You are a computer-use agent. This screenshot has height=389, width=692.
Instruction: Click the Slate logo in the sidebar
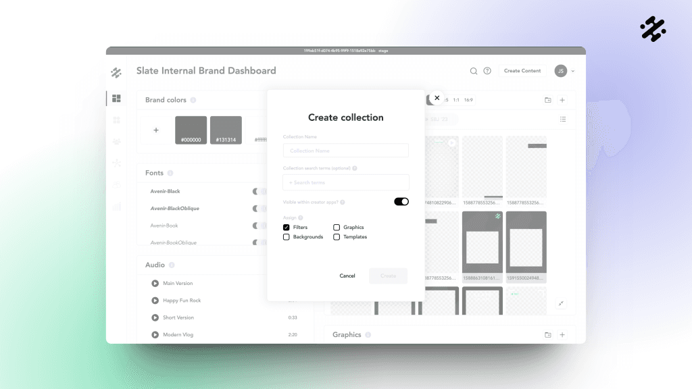point(116,72)
